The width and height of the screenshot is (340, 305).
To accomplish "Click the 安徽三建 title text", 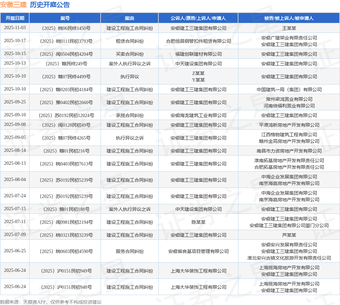I will (x=13, y=5).
